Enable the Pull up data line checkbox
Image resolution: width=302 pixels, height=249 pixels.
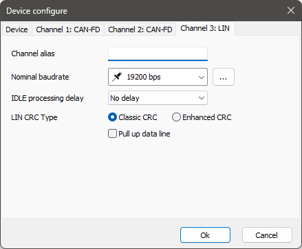pos(112,134)
